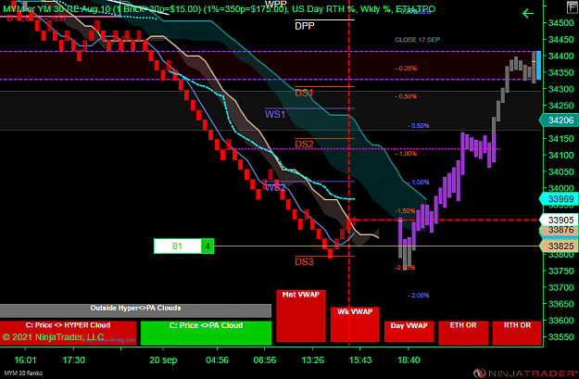Image resolution: width=579 pixels, height=379 pixels.
Task: Click the 04:56 time axis label
Action: coord(217,360)
